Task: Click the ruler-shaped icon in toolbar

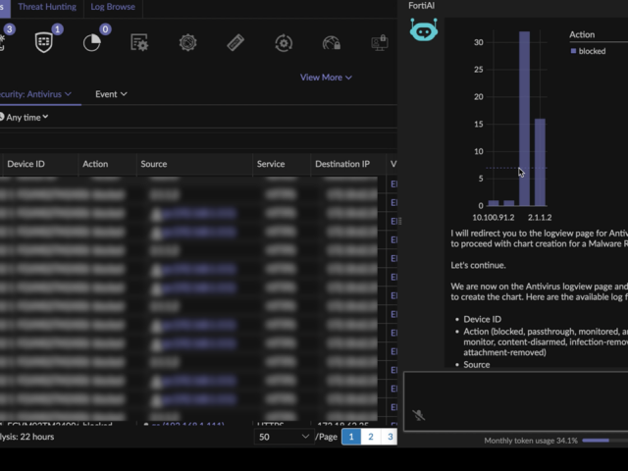Action: pyautogui.click(x=235, y=43)
